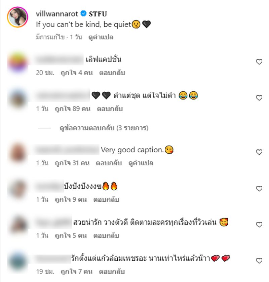
Task: Open the verified badge beside villwannarot
Action: (83, 13)
